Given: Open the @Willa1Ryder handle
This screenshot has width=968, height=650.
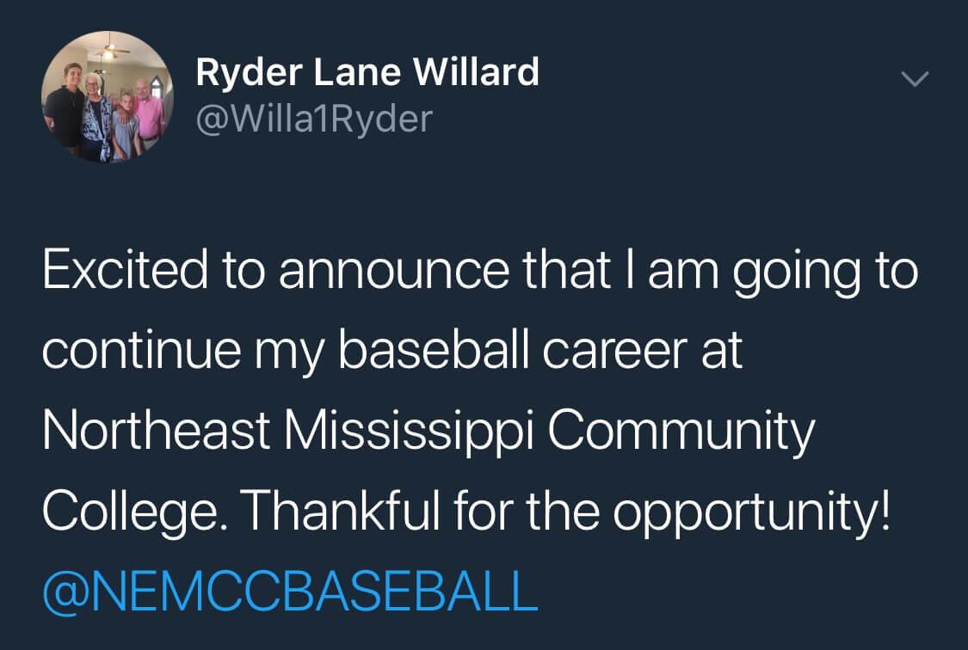Looking at the screenshot, I should tap(314, 119).
